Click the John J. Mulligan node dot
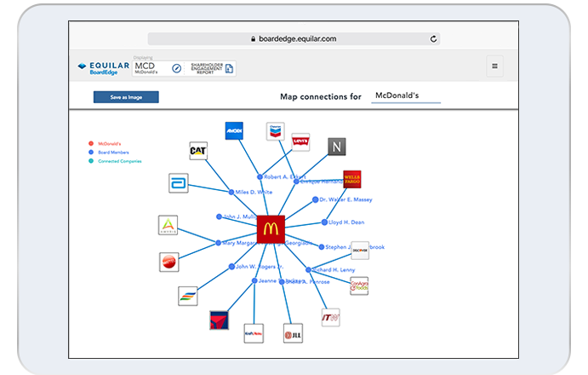This screenshot has height=375, width=588. pos(219,216)
